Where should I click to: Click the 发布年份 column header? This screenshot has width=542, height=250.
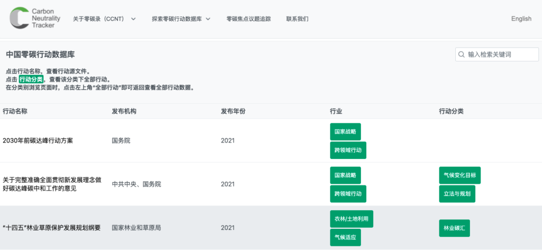tap(233, 111)
